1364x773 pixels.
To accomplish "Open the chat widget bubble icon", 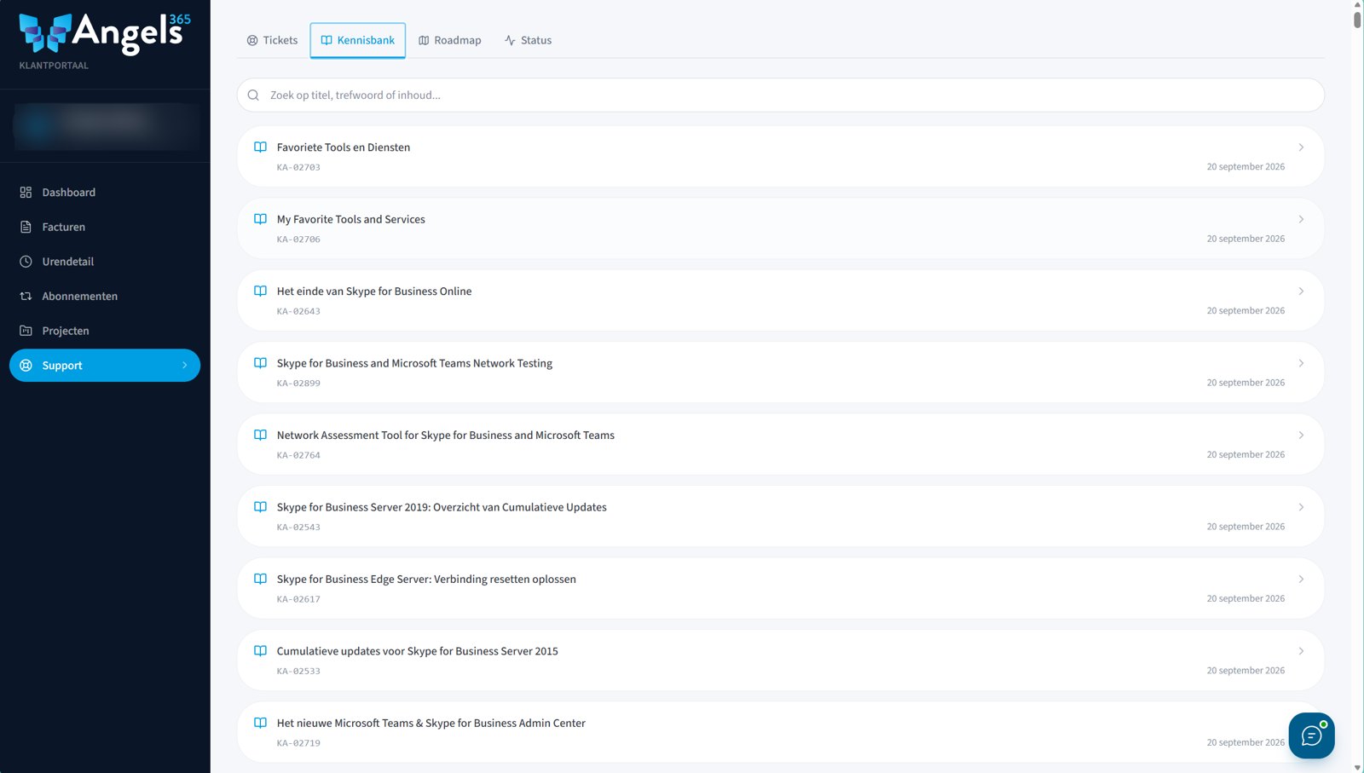I will [x=1311, y=736].
